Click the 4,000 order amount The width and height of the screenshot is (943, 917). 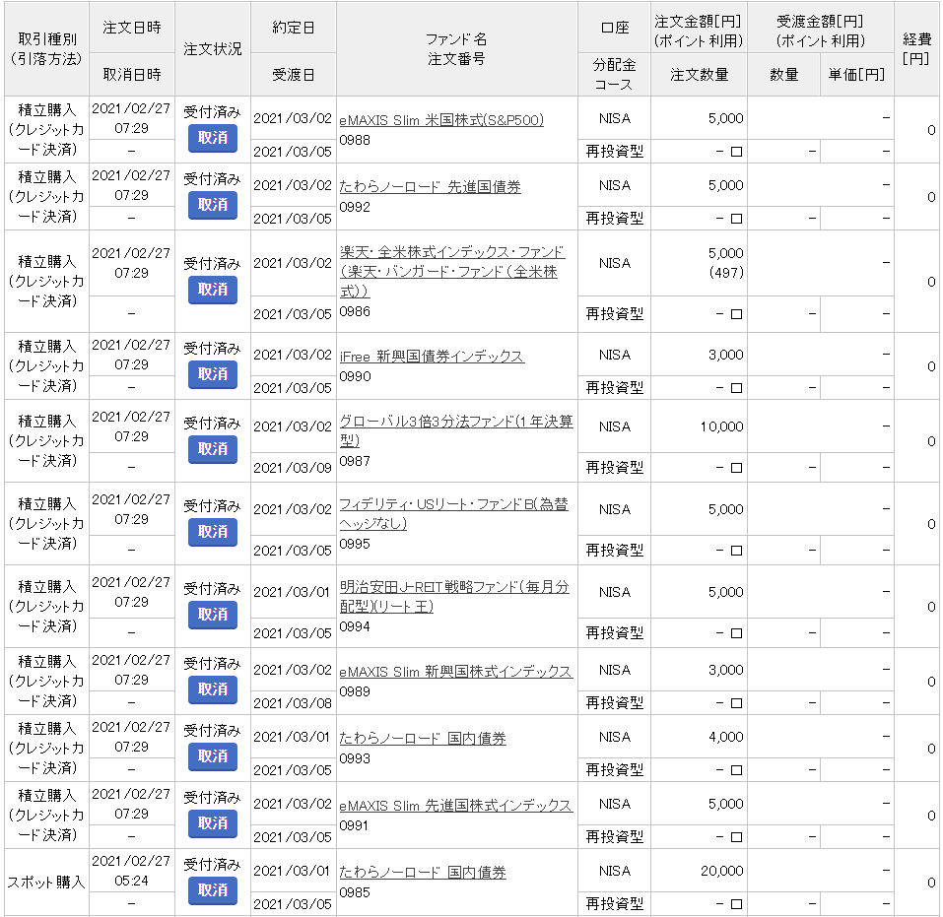[x=726, y=737]
